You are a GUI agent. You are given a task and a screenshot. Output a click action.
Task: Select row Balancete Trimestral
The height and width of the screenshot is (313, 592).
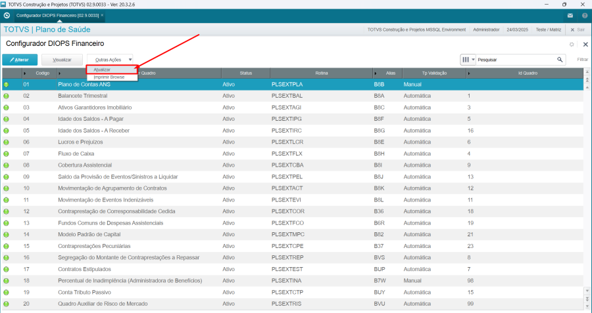(293, 96)
